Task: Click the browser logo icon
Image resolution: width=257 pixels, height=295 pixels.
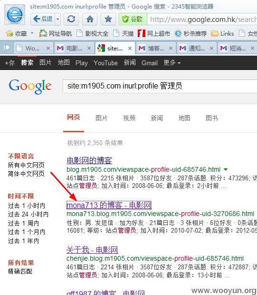Action: click(x=15, y=15)
